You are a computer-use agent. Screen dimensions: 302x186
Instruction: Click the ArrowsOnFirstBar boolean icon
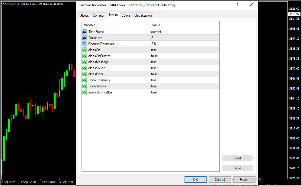(x=85, y=92)
